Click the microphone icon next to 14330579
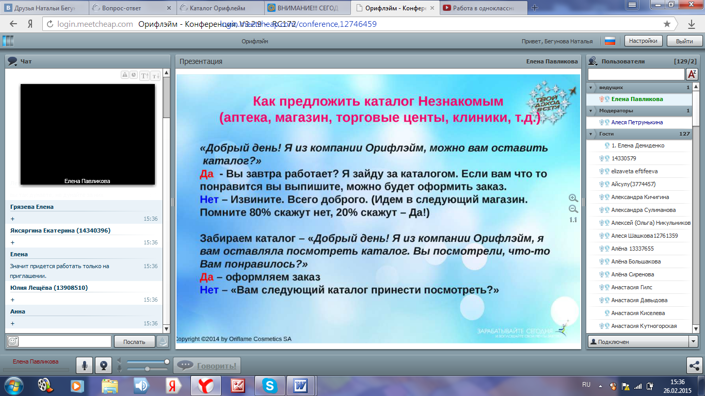Viewport: 705px width, 396px height. pyautogui.click(x=601, y=158)
